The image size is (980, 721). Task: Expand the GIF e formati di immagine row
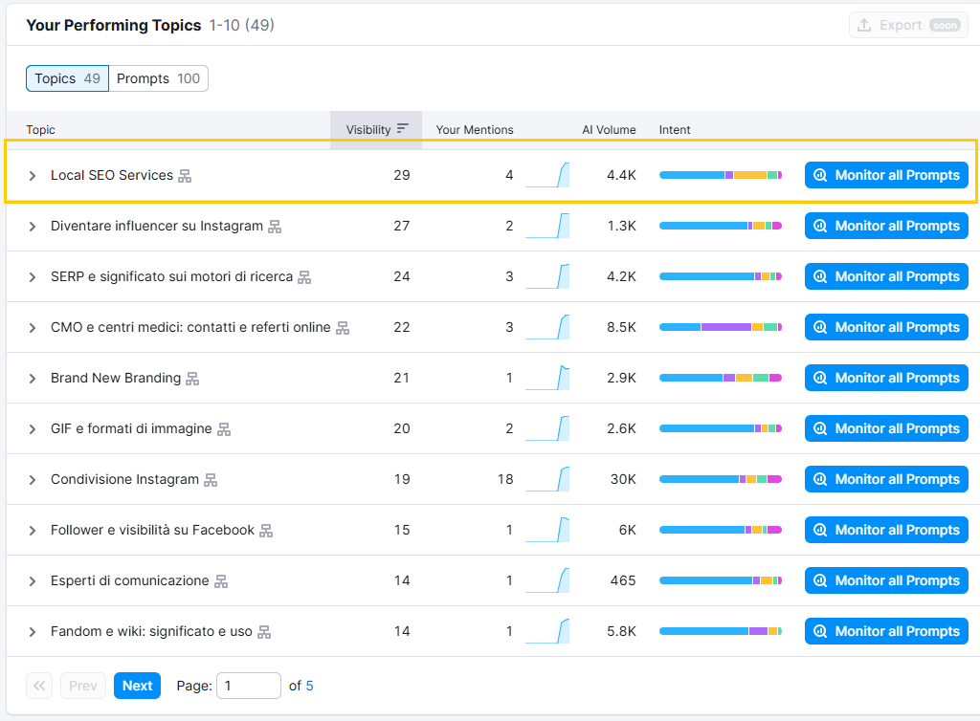[x=33, y=429]
